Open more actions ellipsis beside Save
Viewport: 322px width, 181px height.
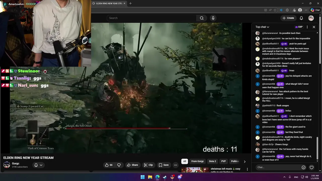click(x=176, y=165)
